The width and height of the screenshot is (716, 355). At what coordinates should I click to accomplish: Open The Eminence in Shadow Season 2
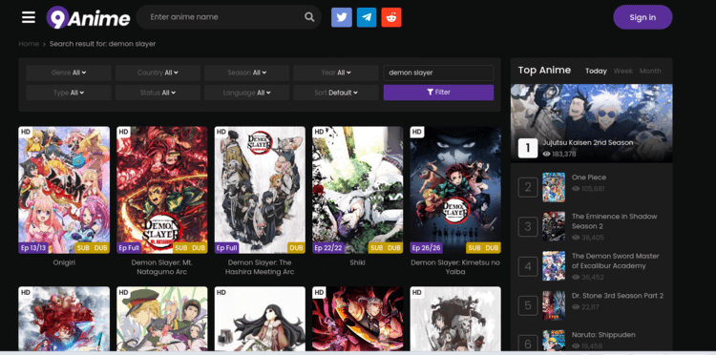pos(614,221)
